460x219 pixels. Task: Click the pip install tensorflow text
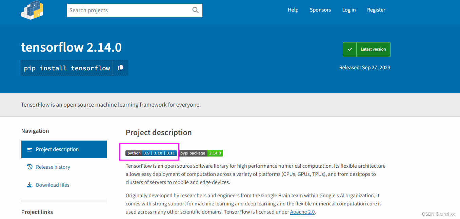(x=67, y=68)
